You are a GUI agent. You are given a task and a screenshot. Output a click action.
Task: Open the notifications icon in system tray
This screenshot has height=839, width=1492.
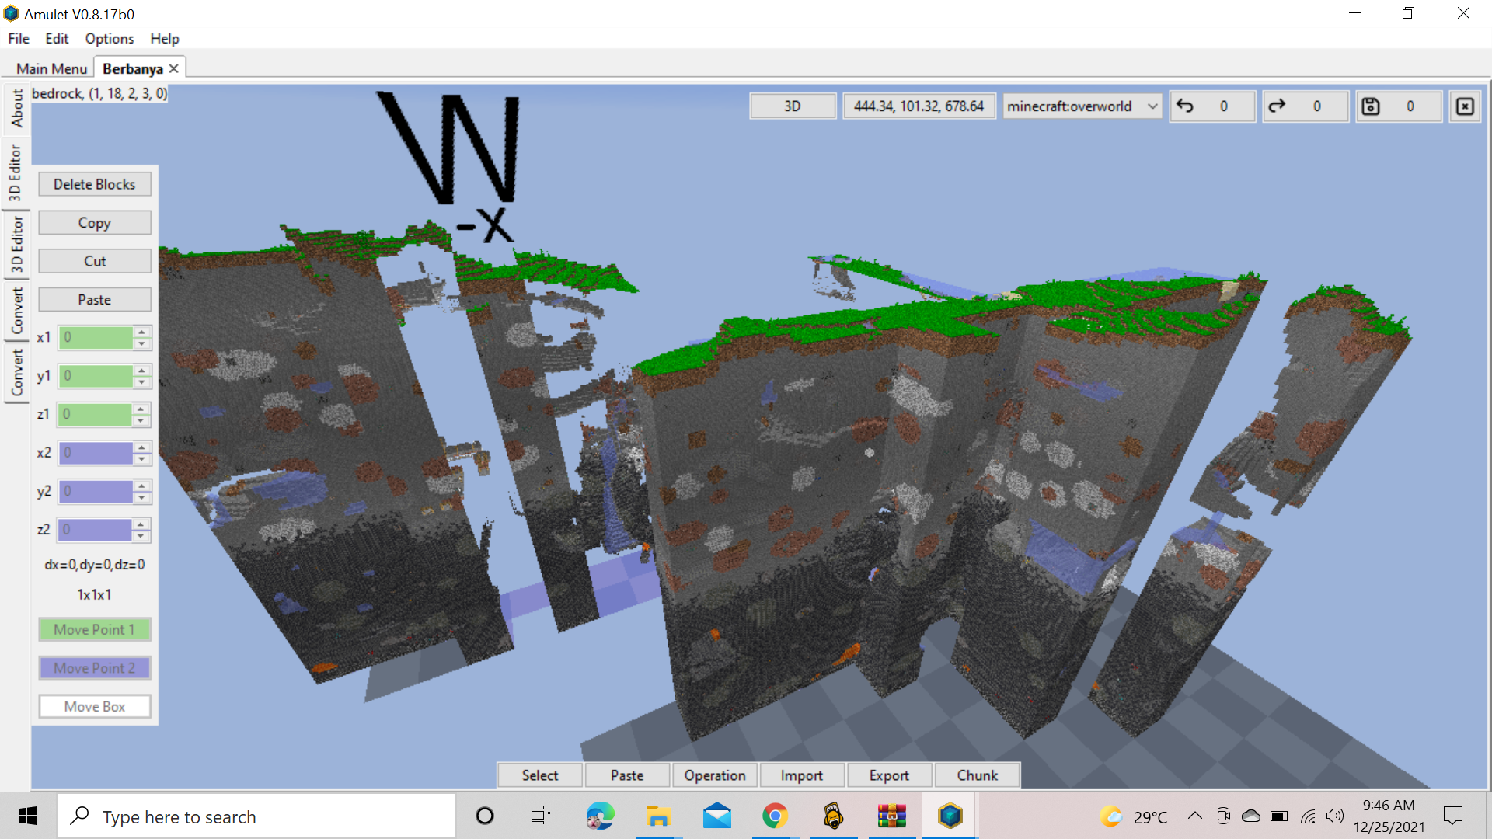tap(1455, 816)
